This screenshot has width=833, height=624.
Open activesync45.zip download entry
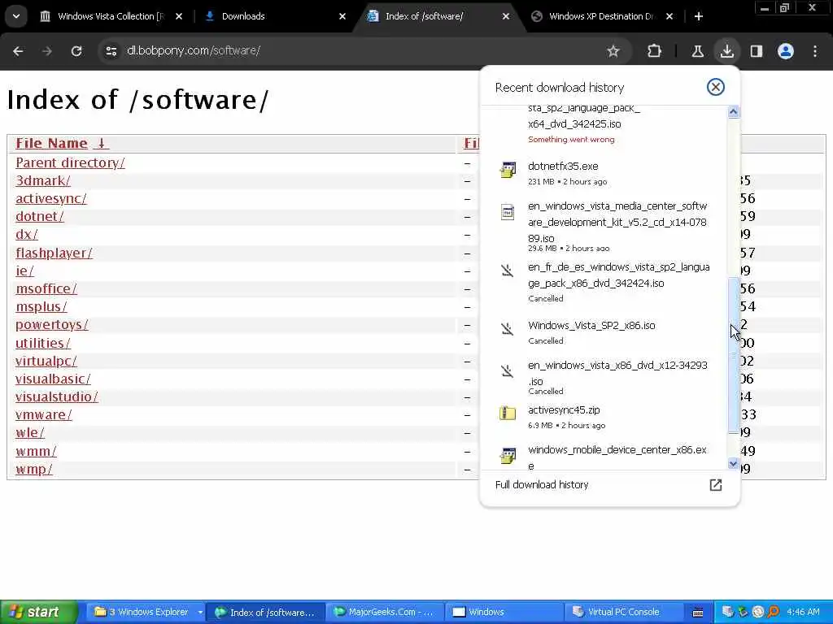(x=604, y=417)
